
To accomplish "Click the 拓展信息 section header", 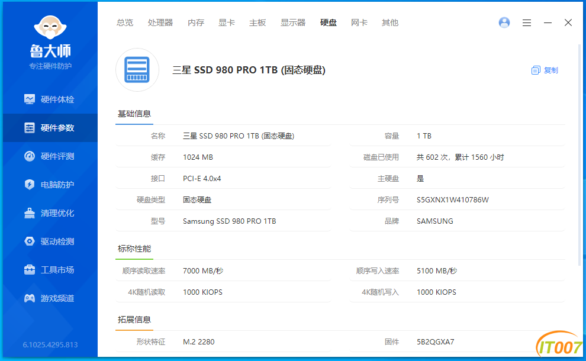I will pyautogui.click(x=134, y=320).
